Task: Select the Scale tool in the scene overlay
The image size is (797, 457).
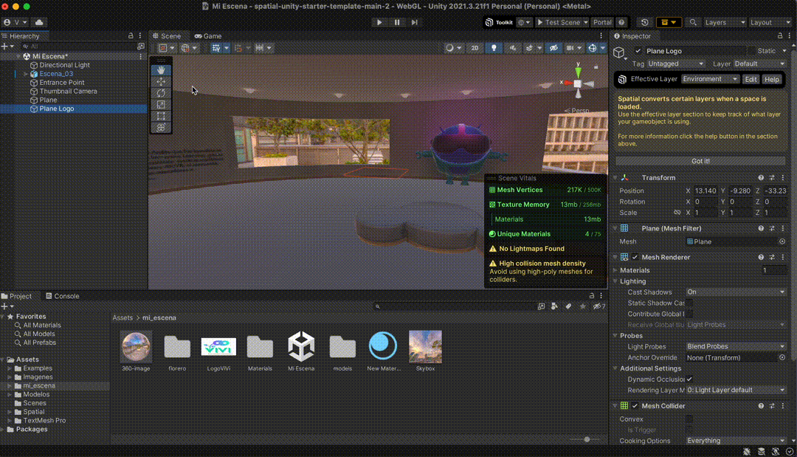Action: click(x=161, y=105)
